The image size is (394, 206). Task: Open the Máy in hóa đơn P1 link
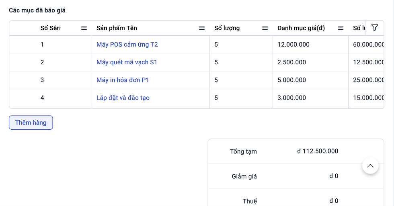[x=123, y=80]
